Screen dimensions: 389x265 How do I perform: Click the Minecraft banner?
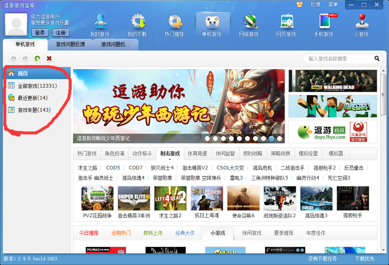(x=333, y=106)
